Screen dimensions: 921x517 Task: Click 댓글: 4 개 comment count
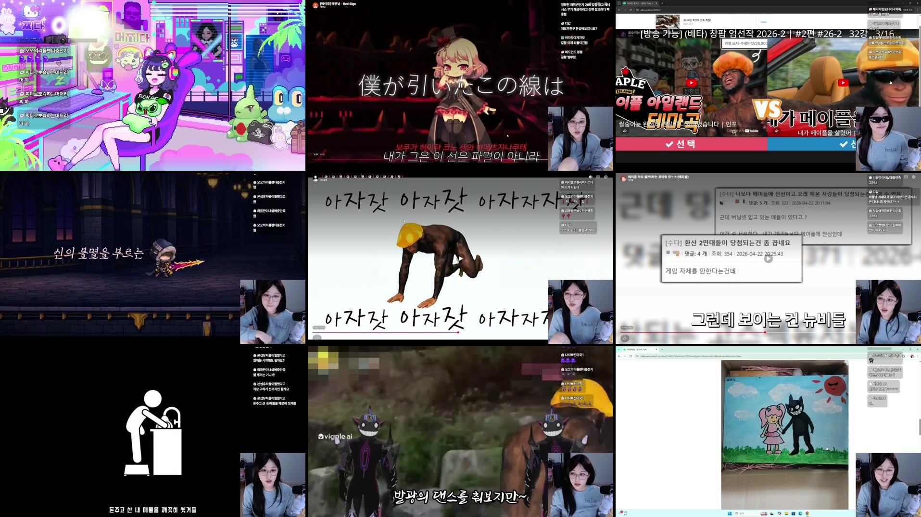(695, 254)
